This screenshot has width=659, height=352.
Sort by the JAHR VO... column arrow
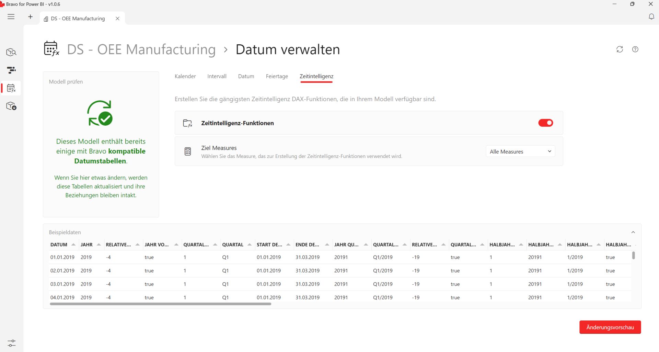tap(176, 245)
